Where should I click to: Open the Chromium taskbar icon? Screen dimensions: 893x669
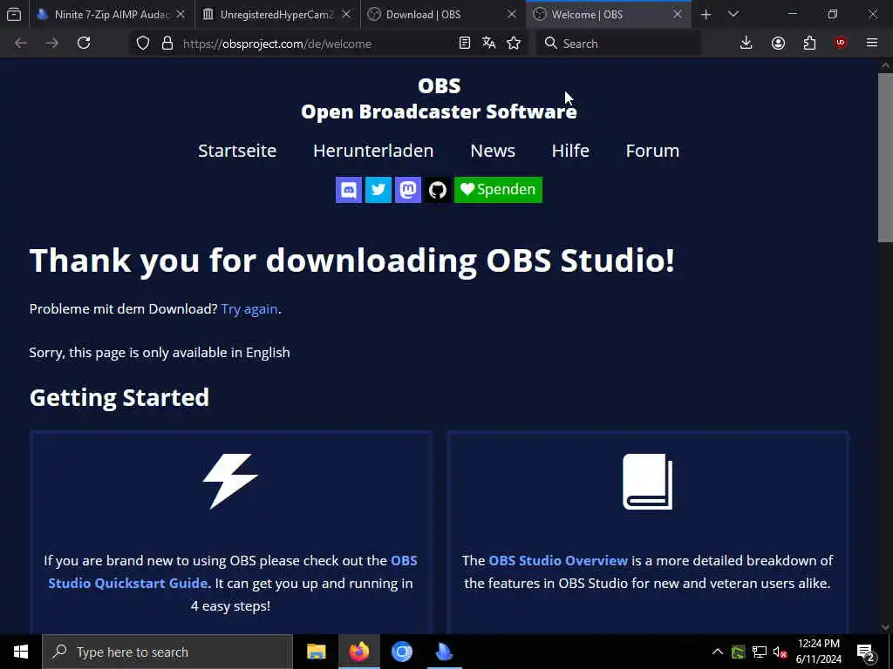(401, 652)
